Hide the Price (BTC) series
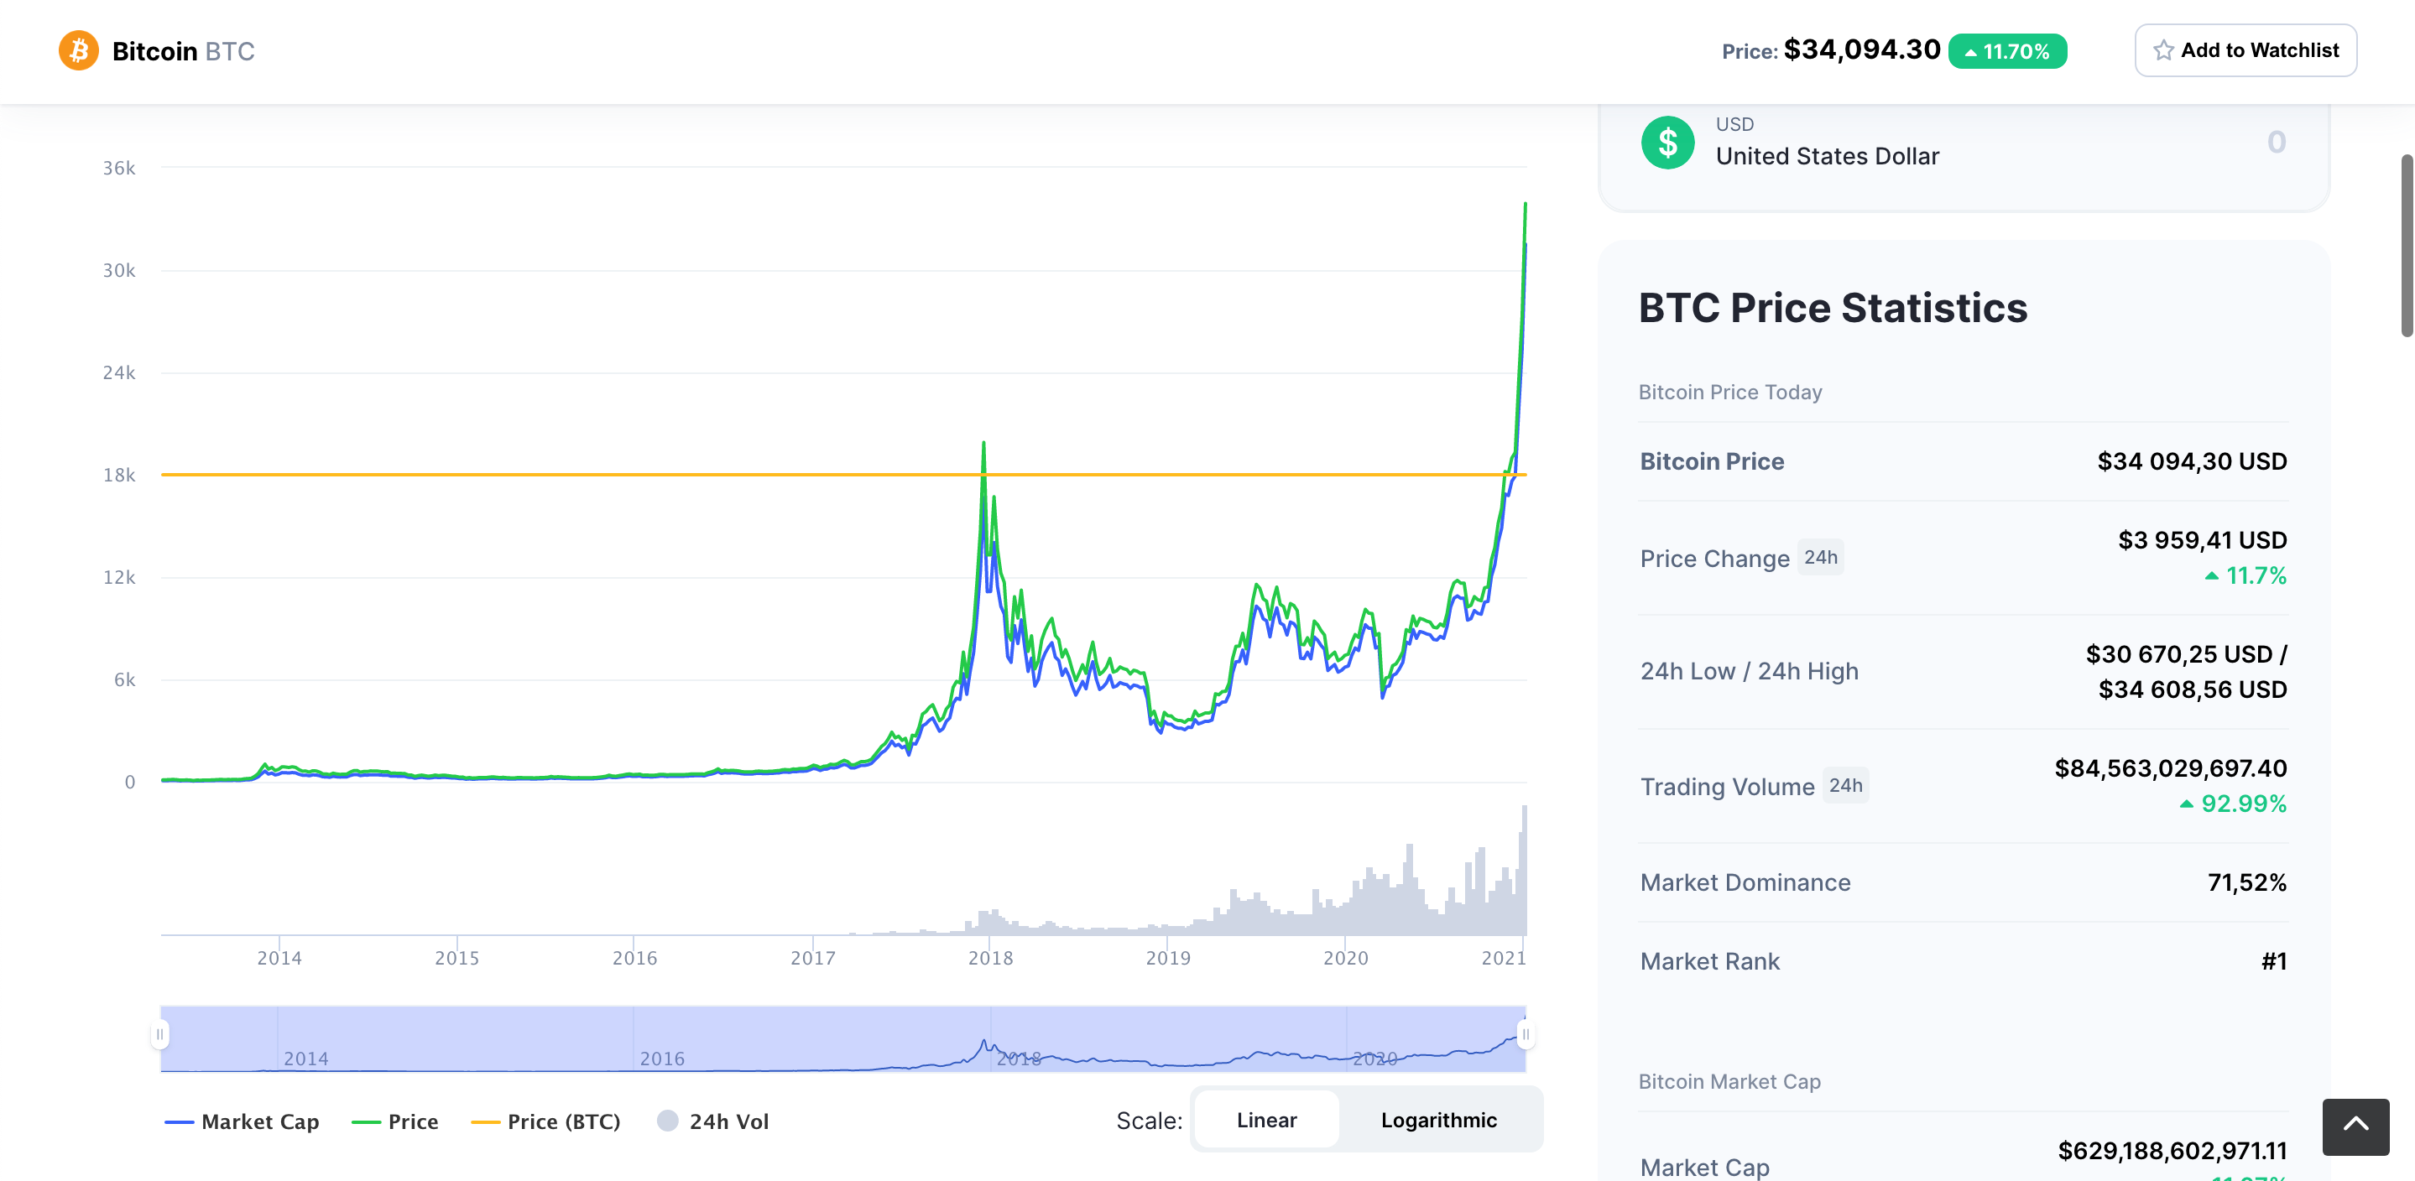The image size is (2415, 1181). point(545,1121)
